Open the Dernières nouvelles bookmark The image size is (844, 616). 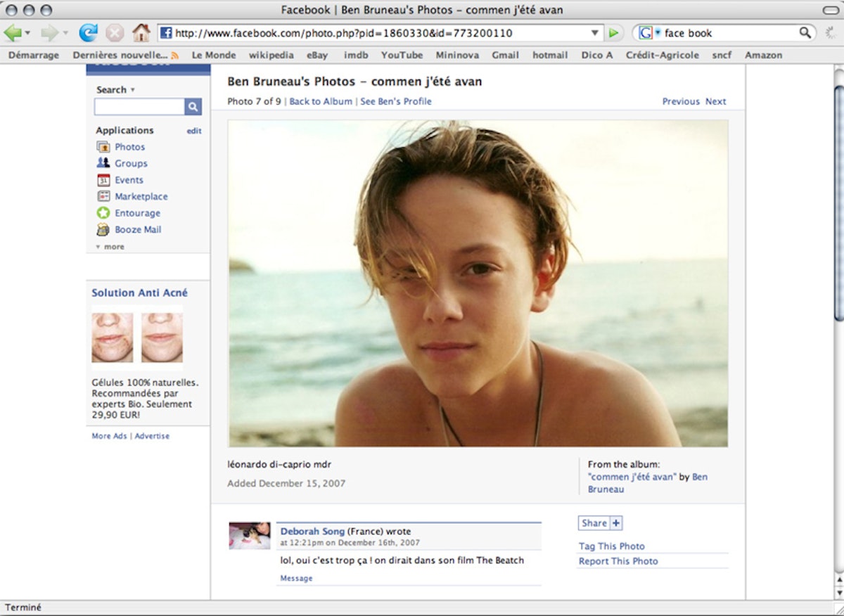[x=120, y=55]
